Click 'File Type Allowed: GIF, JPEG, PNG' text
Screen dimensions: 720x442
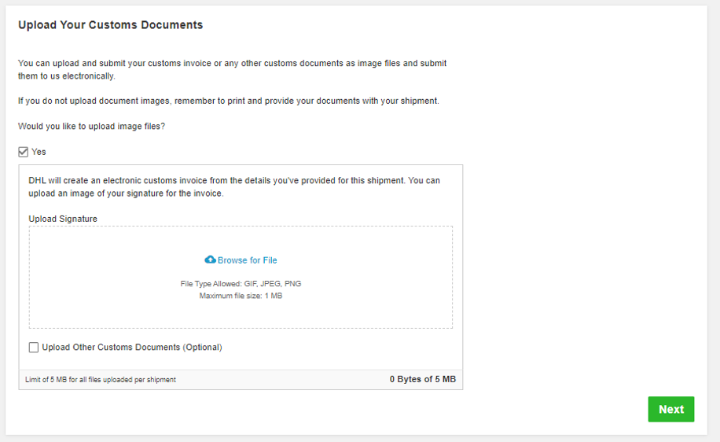click(241, 283)
